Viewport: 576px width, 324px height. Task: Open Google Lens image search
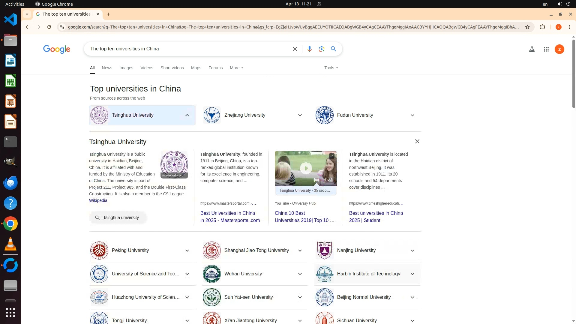(x=321, y=49)
